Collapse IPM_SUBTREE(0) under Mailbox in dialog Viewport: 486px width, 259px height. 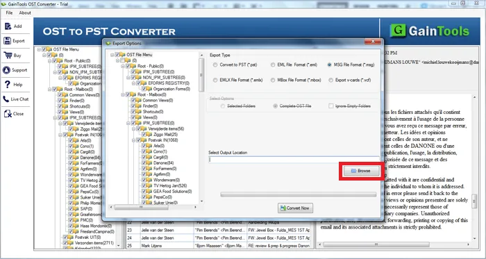point(128,123)
